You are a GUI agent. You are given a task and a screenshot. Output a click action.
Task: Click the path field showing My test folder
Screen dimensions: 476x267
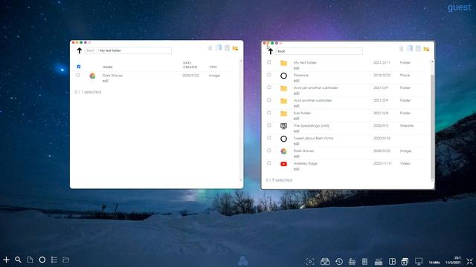pyautogui.click(x=128, y=50)
